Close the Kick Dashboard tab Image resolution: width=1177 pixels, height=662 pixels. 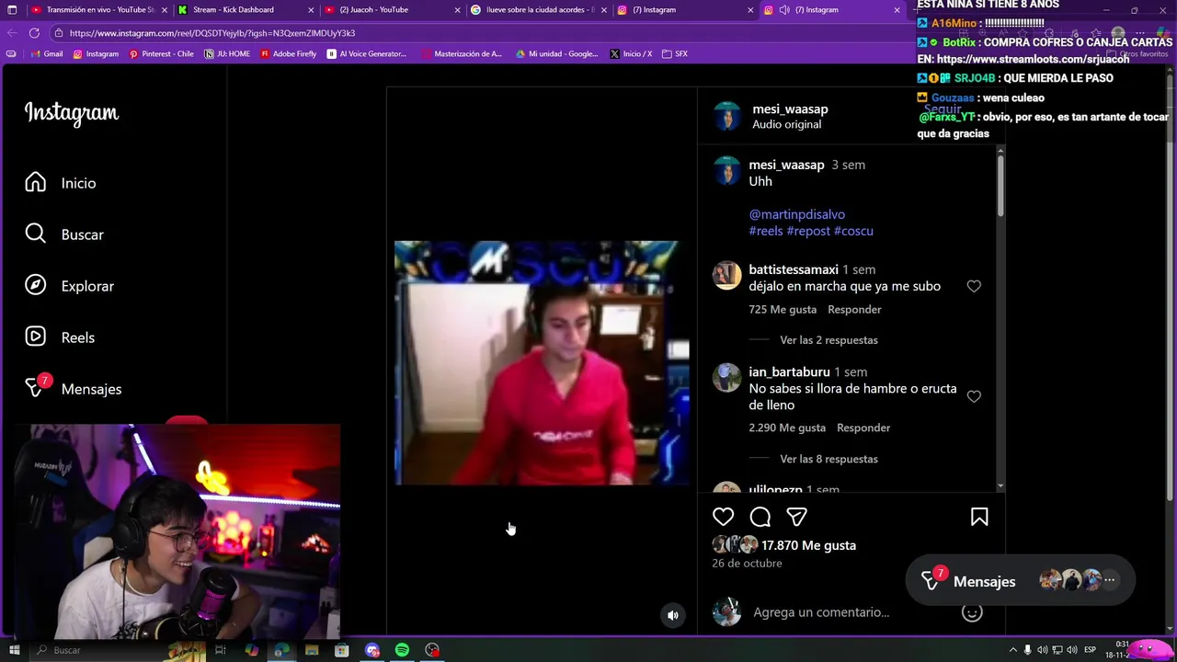coord(311,10)
